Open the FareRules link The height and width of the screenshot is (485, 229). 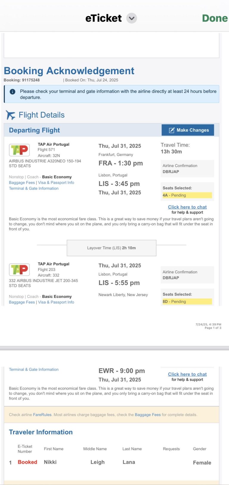point(42,415)
